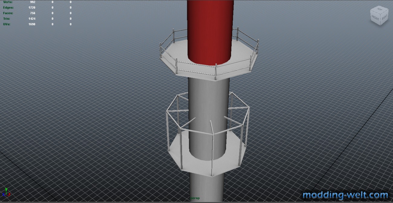
Task: Click the XYZ axis indicator gizmo
Action: pyautogui.click(x=6, y=192)
